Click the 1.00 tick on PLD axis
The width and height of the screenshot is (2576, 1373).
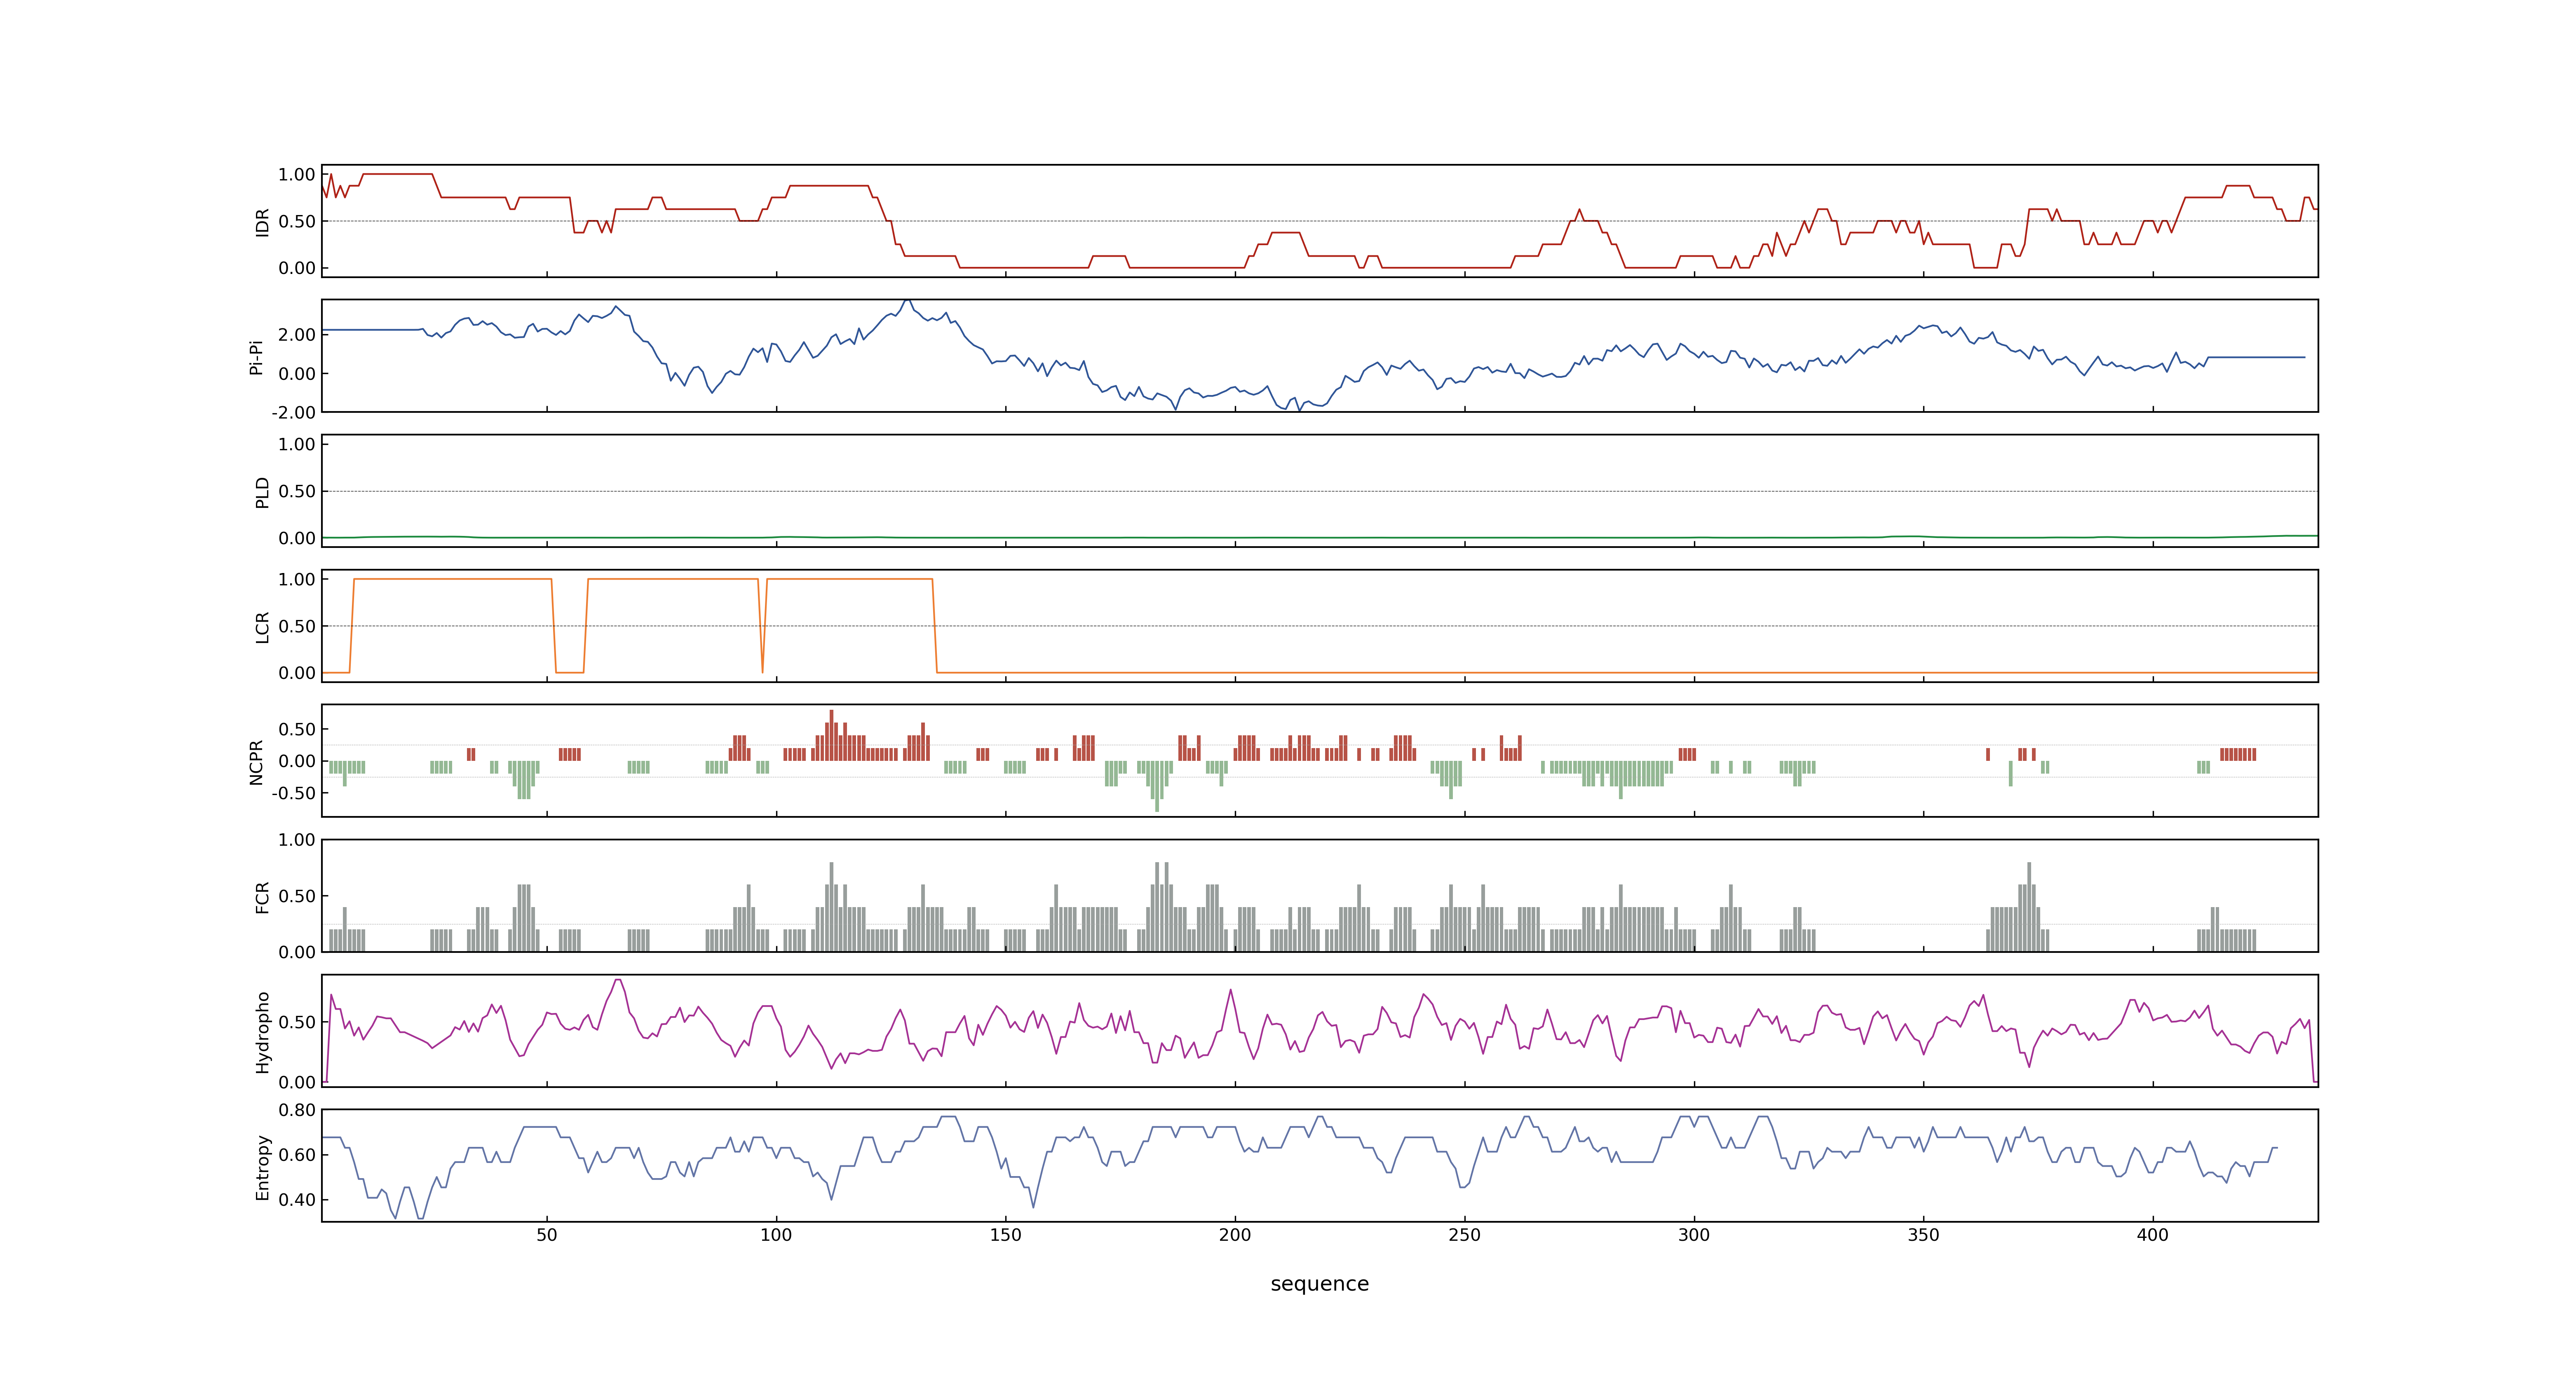pyautogui.click(x=297, y=444)
